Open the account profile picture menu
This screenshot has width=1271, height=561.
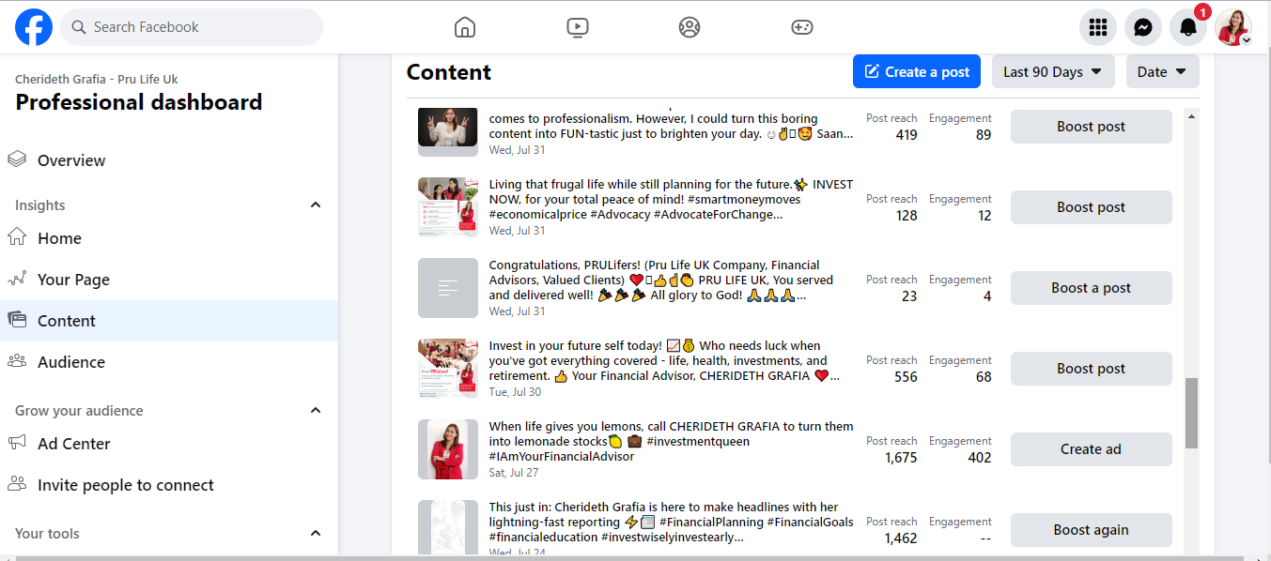click(x=1233, y=27)
